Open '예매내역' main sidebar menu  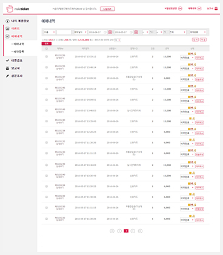pyautogui.click(x=16, y=36)
